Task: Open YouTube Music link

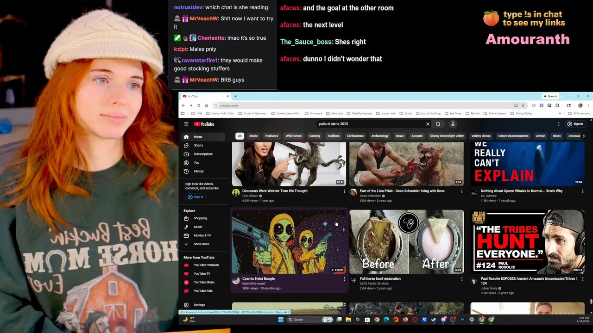Action: 204,282
